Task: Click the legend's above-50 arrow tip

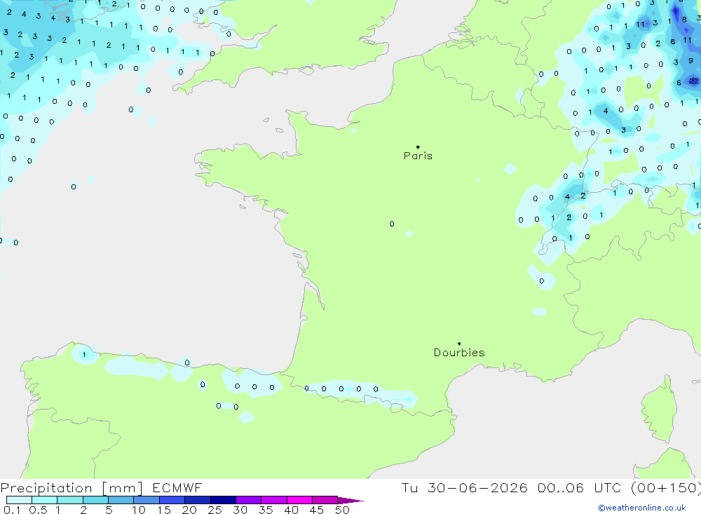Action: tap(350, 501)
